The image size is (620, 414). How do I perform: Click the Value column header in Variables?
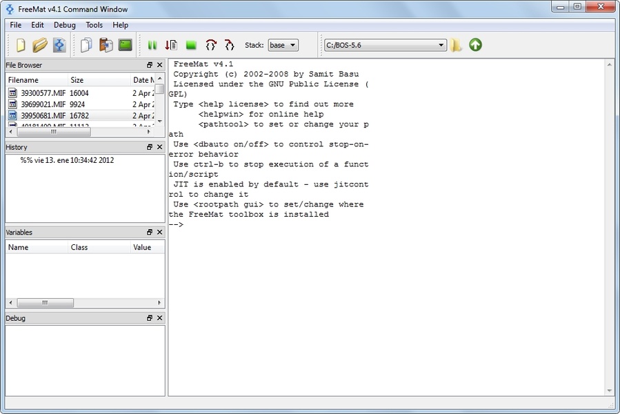(147, 248)
